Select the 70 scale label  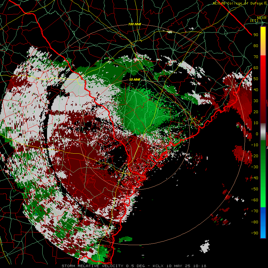[256, 57]
